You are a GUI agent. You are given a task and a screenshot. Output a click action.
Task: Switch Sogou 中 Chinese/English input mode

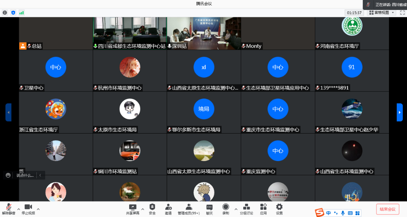click(328, 213)
